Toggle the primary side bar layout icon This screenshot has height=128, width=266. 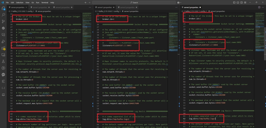234,3
